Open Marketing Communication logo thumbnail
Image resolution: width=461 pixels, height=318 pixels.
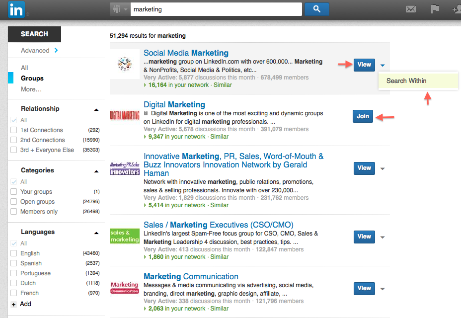(125, 287)
